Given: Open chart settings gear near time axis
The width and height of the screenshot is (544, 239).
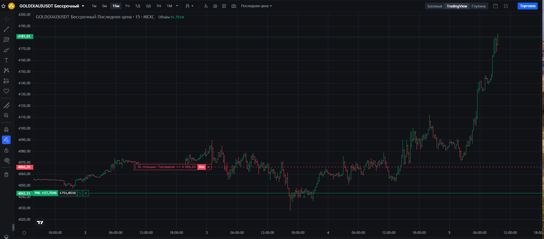Looking at the screenshot, I should pyautogui.click(x=24, y=233).
